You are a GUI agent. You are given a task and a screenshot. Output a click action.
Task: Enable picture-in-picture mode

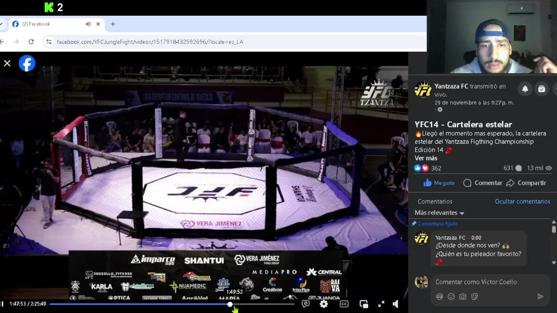click(364, 304)
